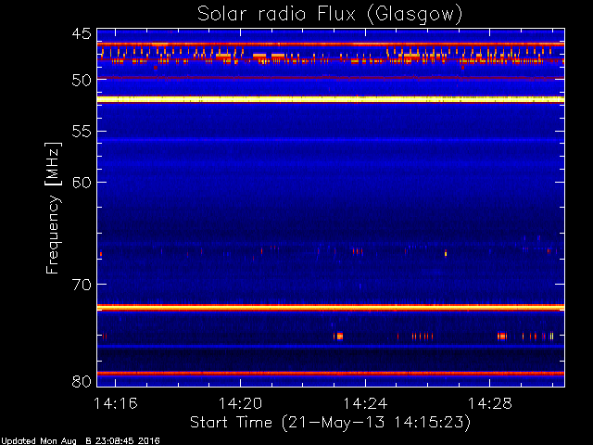The image size is (593, 445).
Task: Click the 45 frequency tick label
Action: click(82, 33)
